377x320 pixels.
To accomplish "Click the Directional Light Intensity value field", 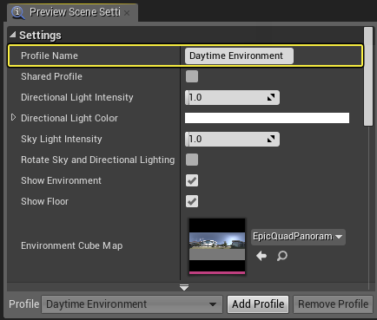I will (x=232, y=97).
